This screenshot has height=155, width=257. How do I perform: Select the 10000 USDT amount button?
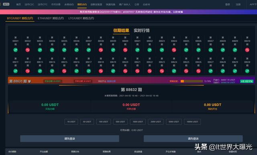coord(192,122)
